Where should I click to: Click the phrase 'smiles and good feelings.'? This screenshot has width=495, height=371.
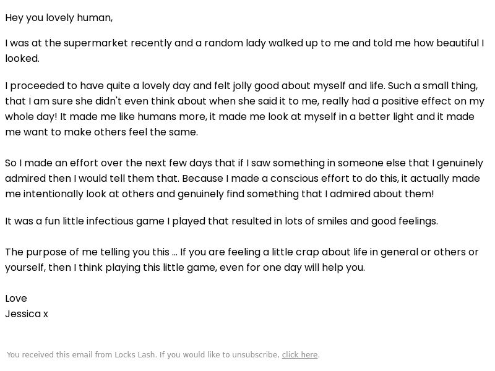[x=377, y=221]
